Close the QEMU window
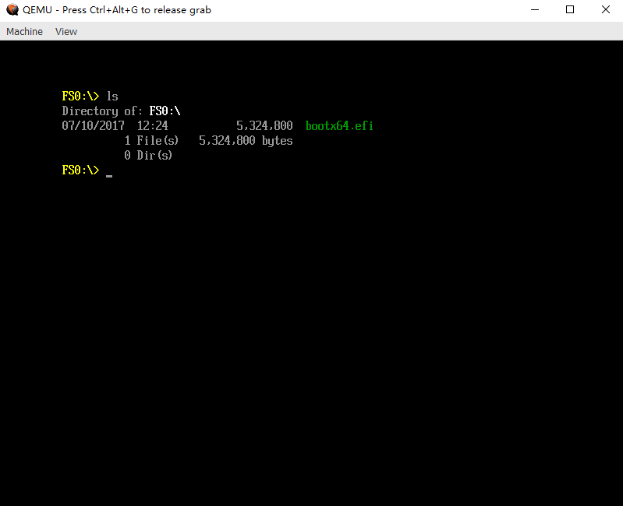The image size is (623, 506). [x=606, y=9]
